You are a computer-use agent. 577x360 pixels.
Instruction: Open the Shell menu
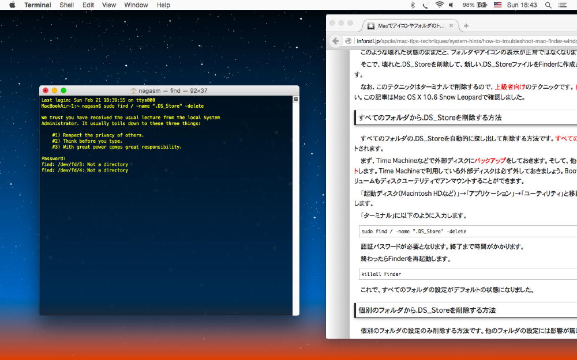tap(66, 5)
